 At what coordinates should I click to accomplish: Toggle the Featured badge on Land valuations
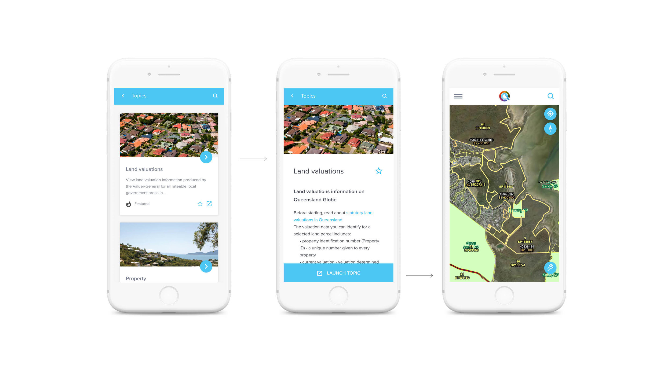coord(129,204)
